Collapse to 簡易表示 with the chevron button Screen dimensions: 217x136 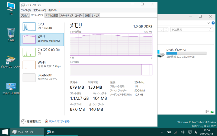[23, 121]
